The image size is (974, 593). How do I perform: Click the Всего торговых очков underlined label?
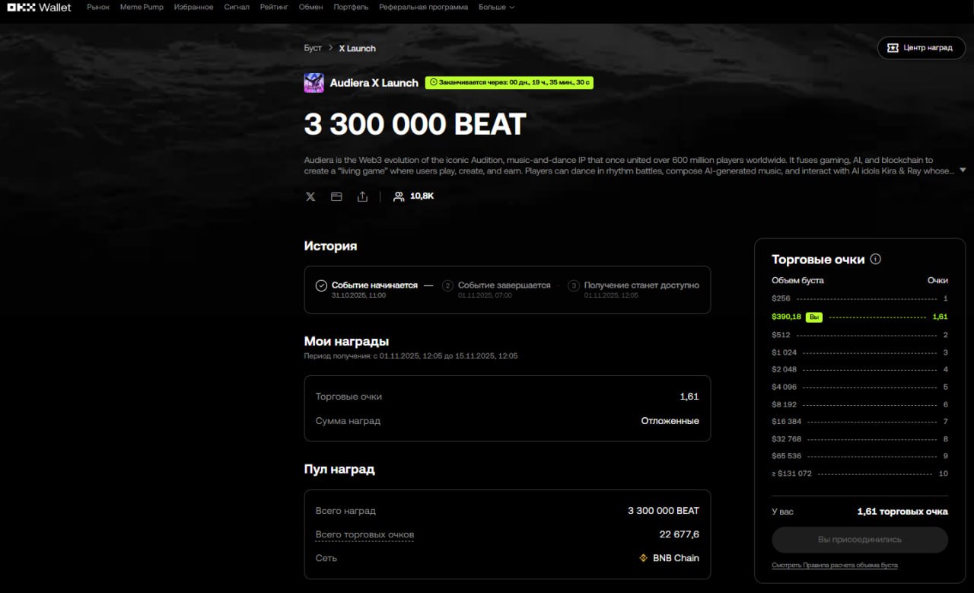click(x=364, y=534)
